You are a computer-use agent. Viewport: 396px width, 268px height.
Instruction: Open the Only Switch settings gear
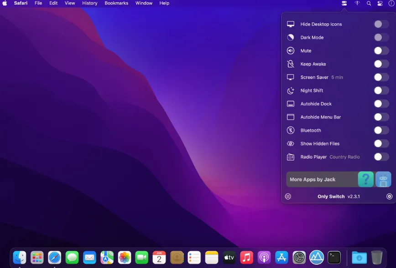pyautogui.click(x=390, y=197)
